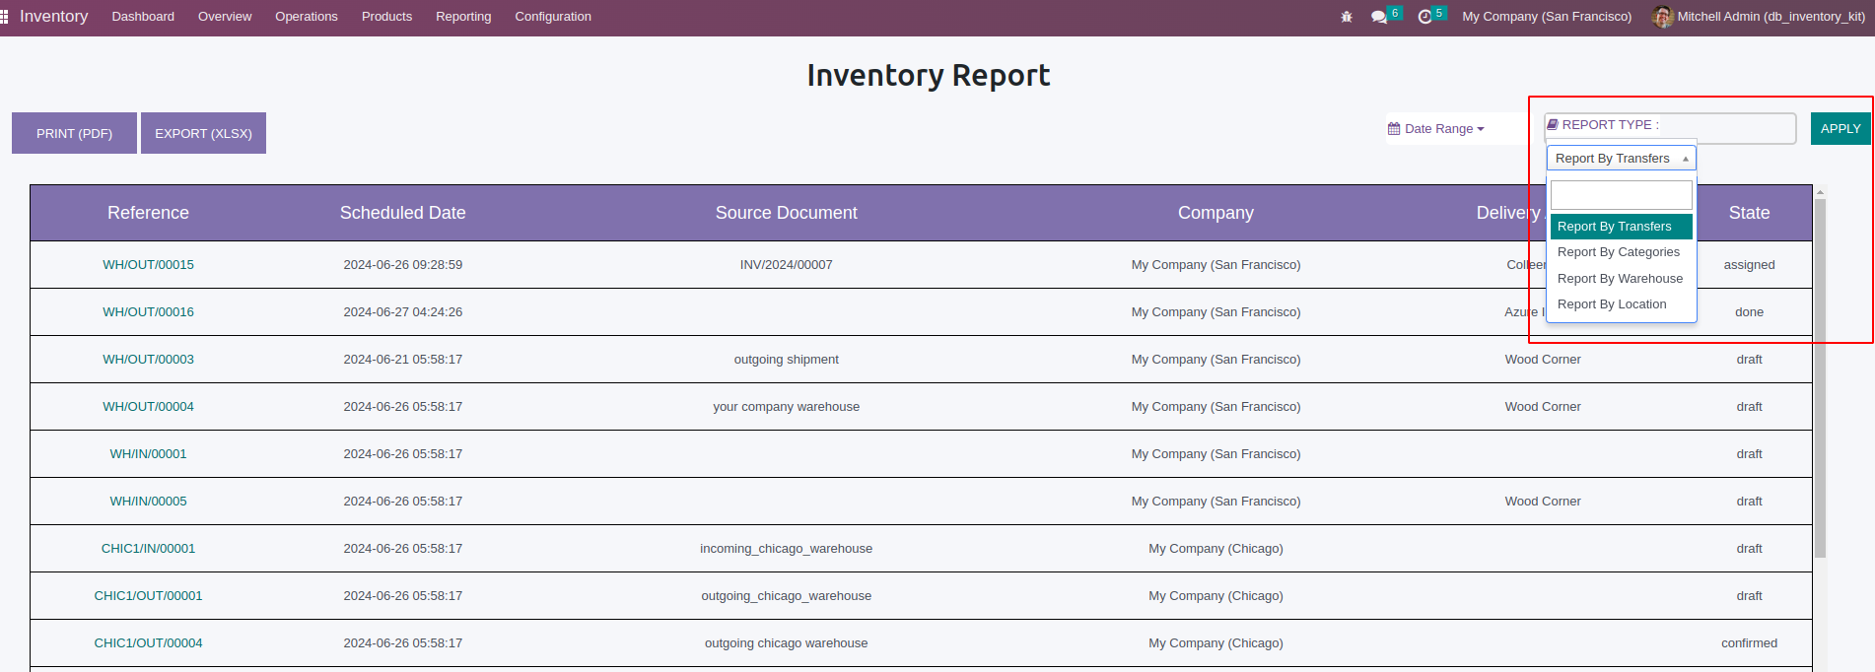Click the calendar icon beside Date Range
The height and width of the screenshot is (672, 1875).
[x=1394, y=129]
